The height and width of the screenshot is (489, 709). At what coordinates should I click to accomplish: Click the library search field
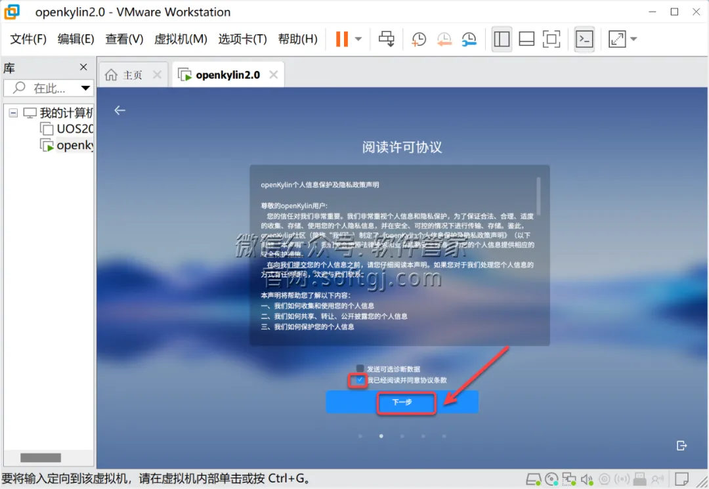click(49, 88)
